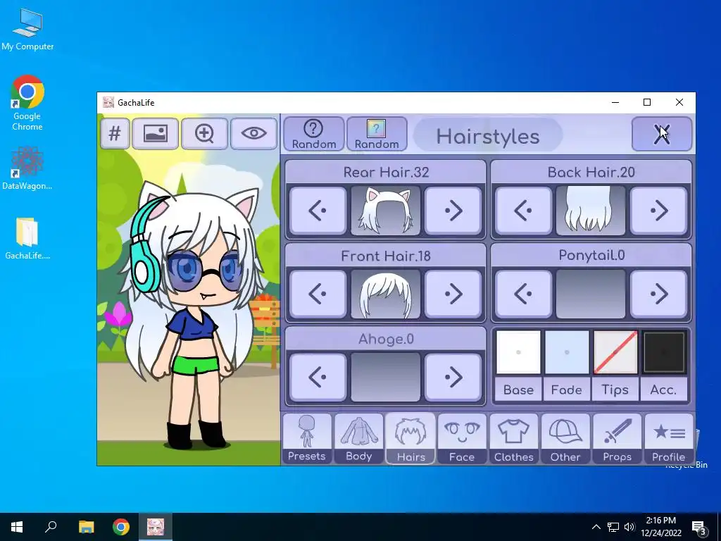Click the taskbar search icon
This screenshot has width=721, height=541.
(51, 527)
